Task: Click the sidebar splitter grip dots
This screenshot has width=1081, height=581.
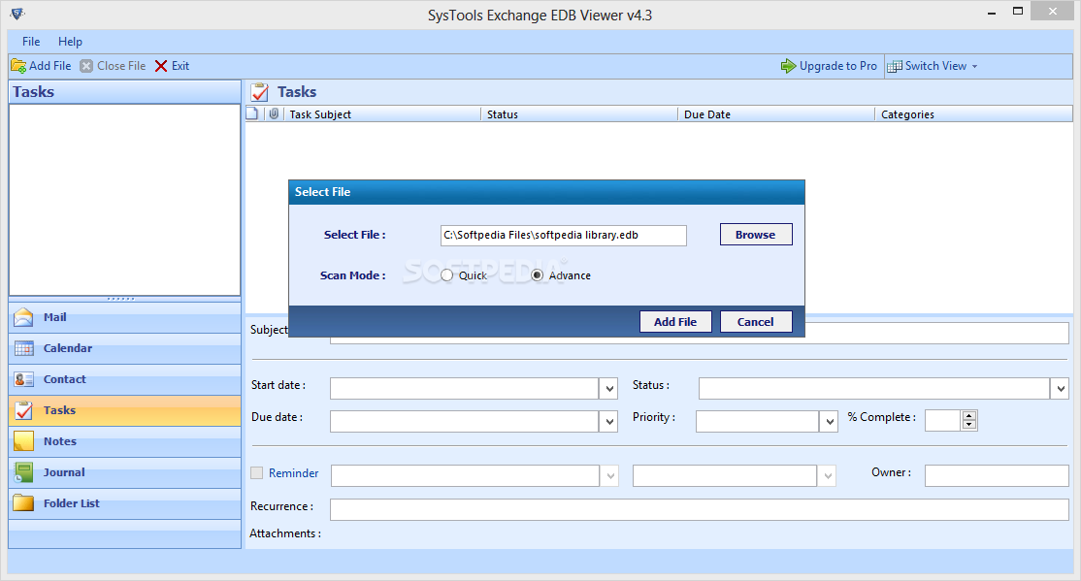Action: [x=121, y=299]
